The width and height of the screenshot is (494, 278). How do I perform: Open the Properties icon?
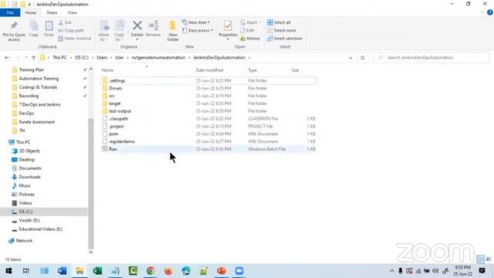coord(228,25)
